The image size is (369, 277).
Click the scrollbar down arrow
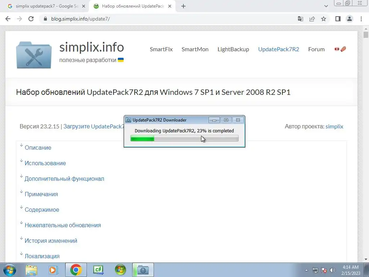(366, 259)
